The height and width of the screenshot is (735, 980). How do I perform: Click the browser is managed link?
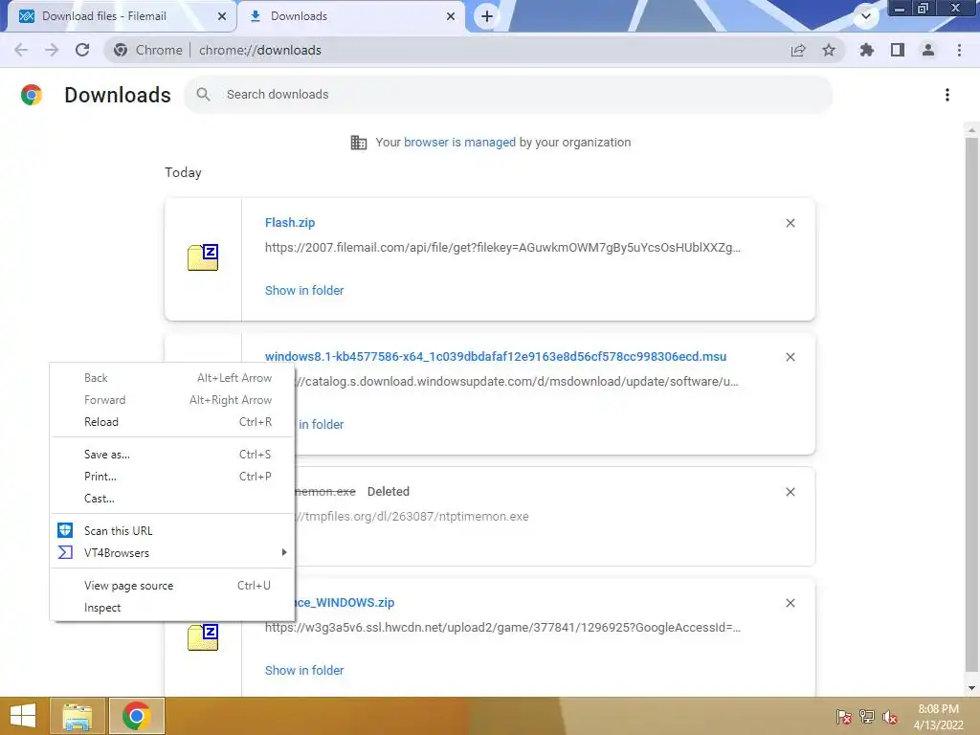(460, 143)
